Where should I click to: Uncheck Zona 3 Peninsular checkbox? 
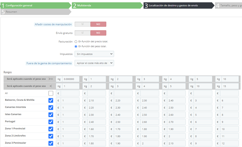click(x=51, y=143)
